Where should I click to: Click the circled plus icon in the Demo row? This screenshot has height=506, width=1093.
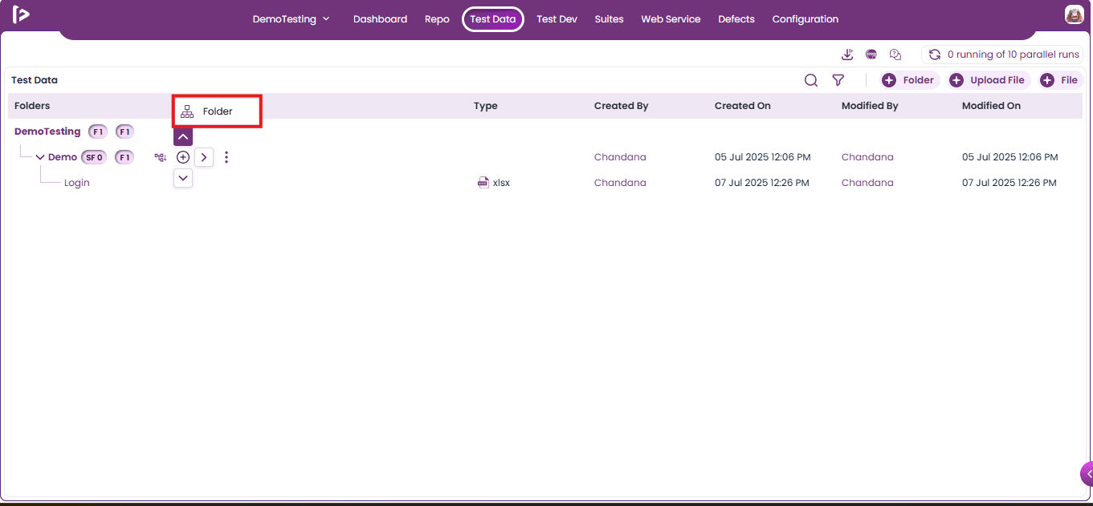coord(183,157)
